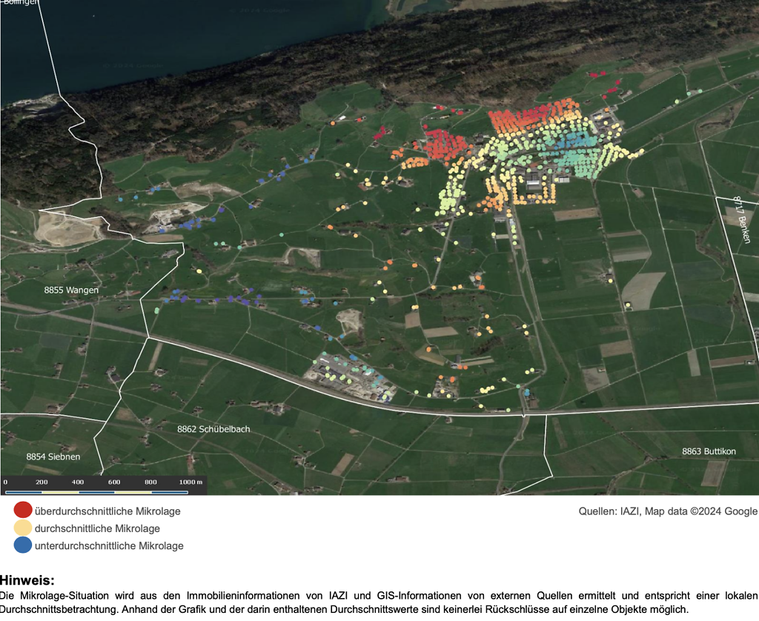759x621 pixels.
Task: Select the "überdurchschnittliche Mikrolage" legend label
Action: (x=107, y=511)
